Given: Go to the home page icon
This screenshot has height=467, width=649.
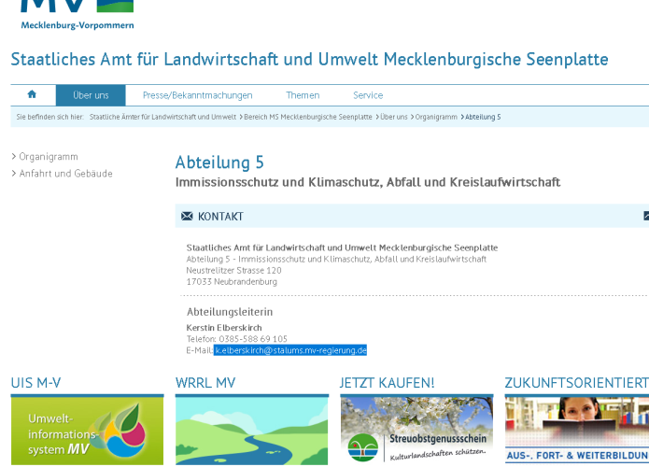Looking at the screenshot, I should coord(32,95).
